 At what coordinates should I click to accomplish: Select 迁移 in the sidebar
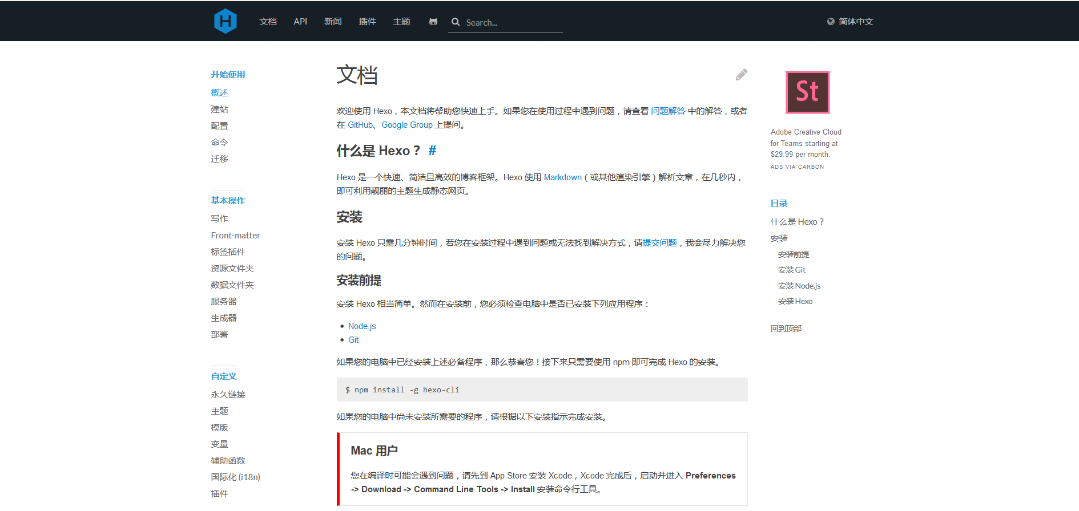219,159
